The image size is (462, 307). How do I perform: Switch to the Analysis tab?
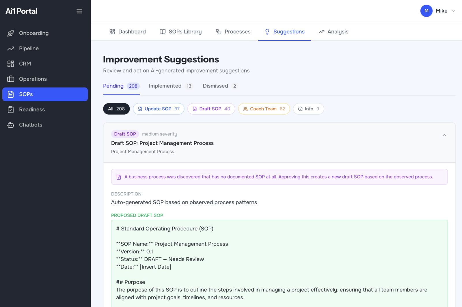click(334, 32)
